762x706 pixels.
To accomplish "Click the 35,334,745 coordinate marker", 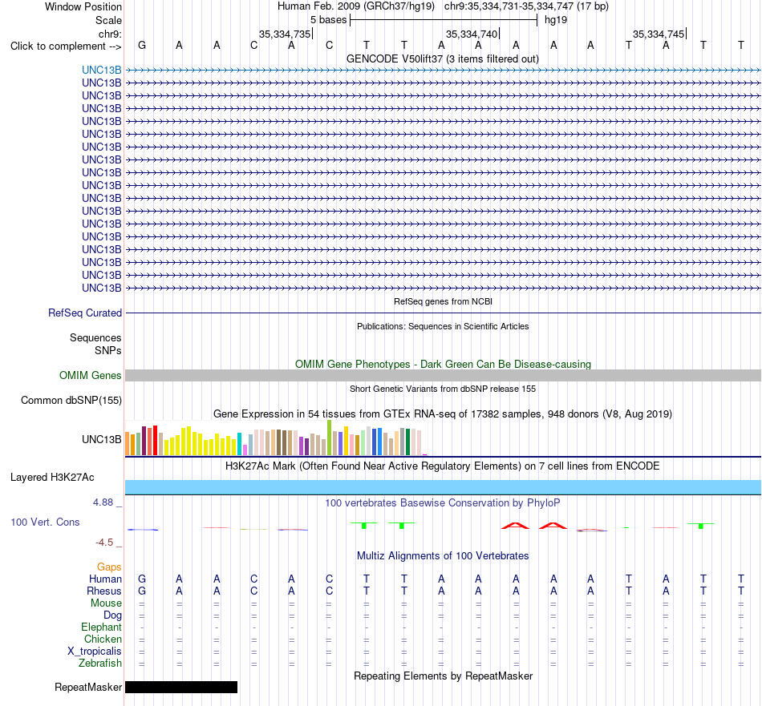I will coord(659,34).
